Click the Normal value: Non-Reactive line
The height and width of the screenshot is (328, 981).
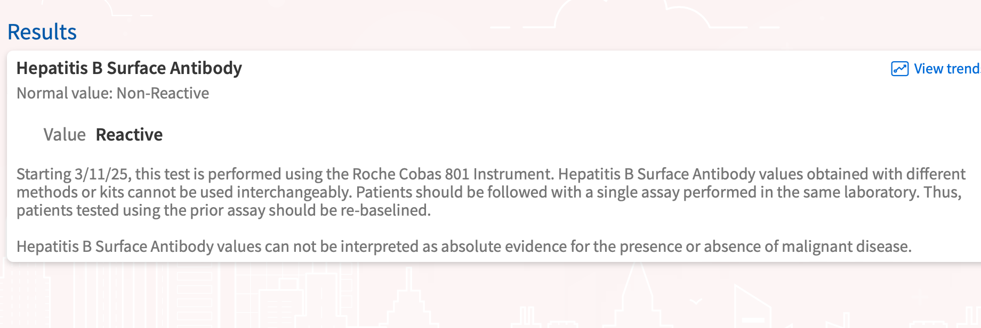112,93
